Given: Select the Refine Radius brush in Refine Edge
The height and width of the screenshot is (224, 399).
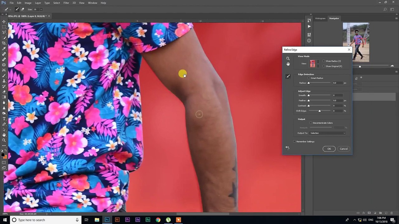Looking at the screenshot, I should coord(288,77).
